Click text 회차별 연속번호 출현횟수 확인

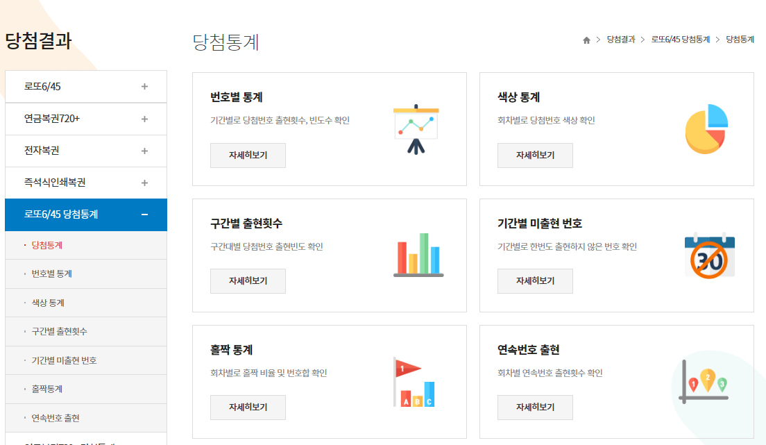tap(550, 373)
